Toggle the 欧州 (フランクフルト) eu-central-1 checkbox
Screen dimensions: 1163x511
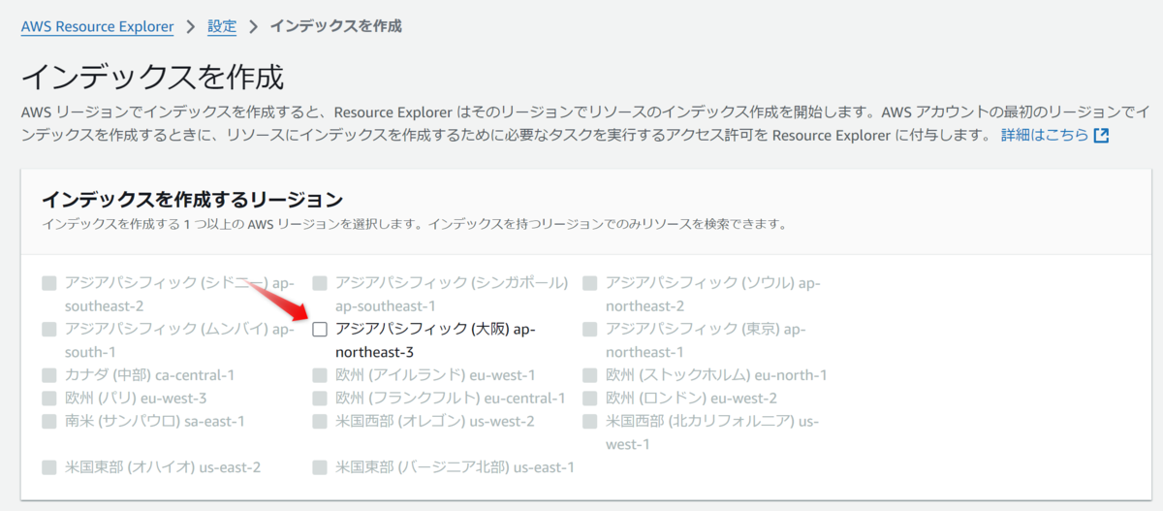(x=320, y=399)
